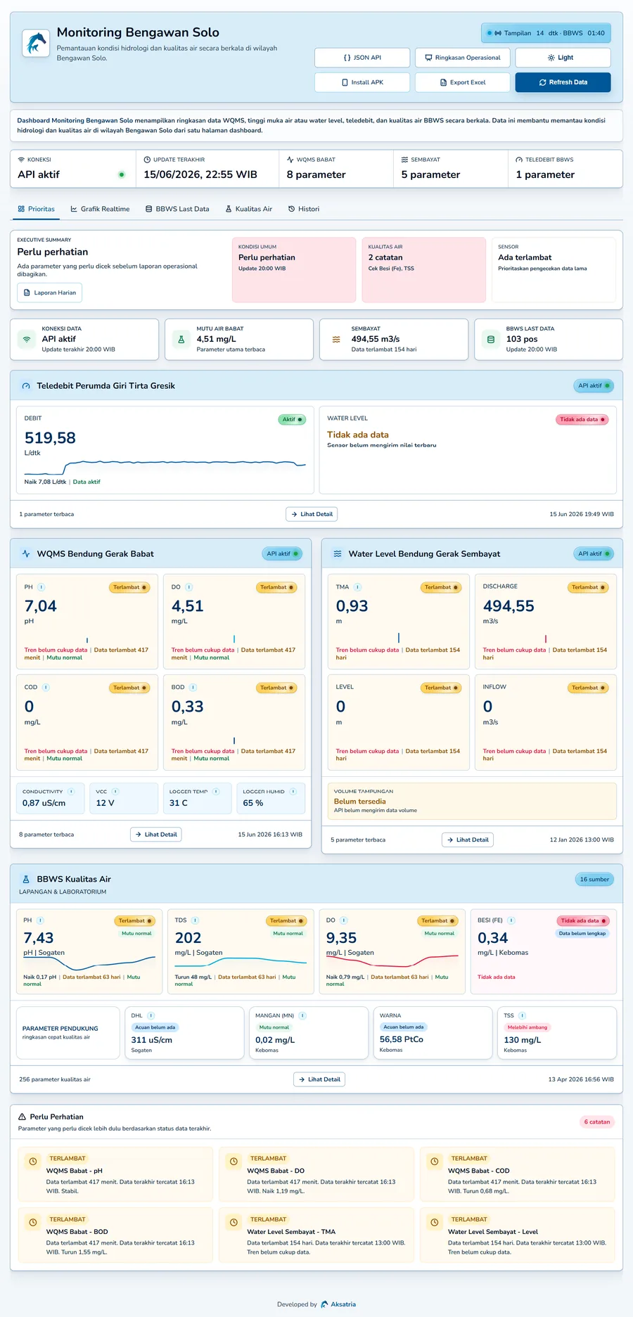Open Laporan Harian report
Image resolution: width=633 pixels, height=1317 pixels.
(50, 293)
